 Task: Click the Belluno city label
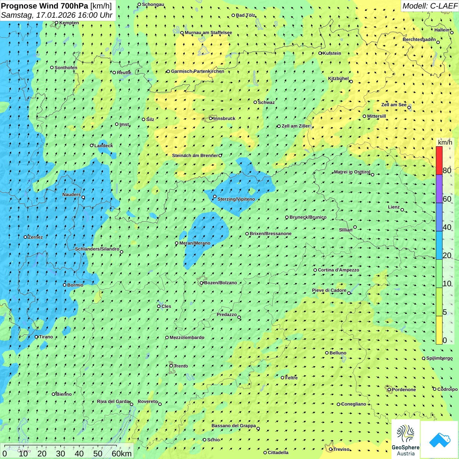(338, 353)
